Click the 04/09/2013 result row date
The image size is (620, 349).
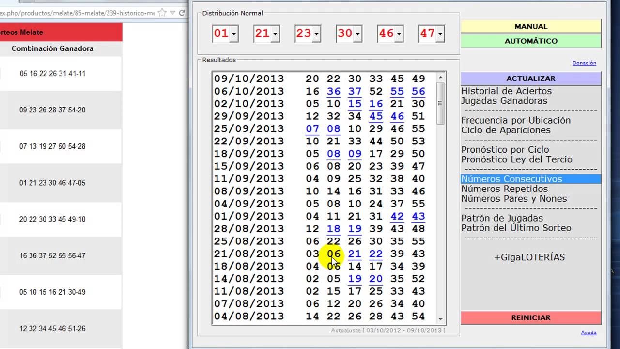249,204
